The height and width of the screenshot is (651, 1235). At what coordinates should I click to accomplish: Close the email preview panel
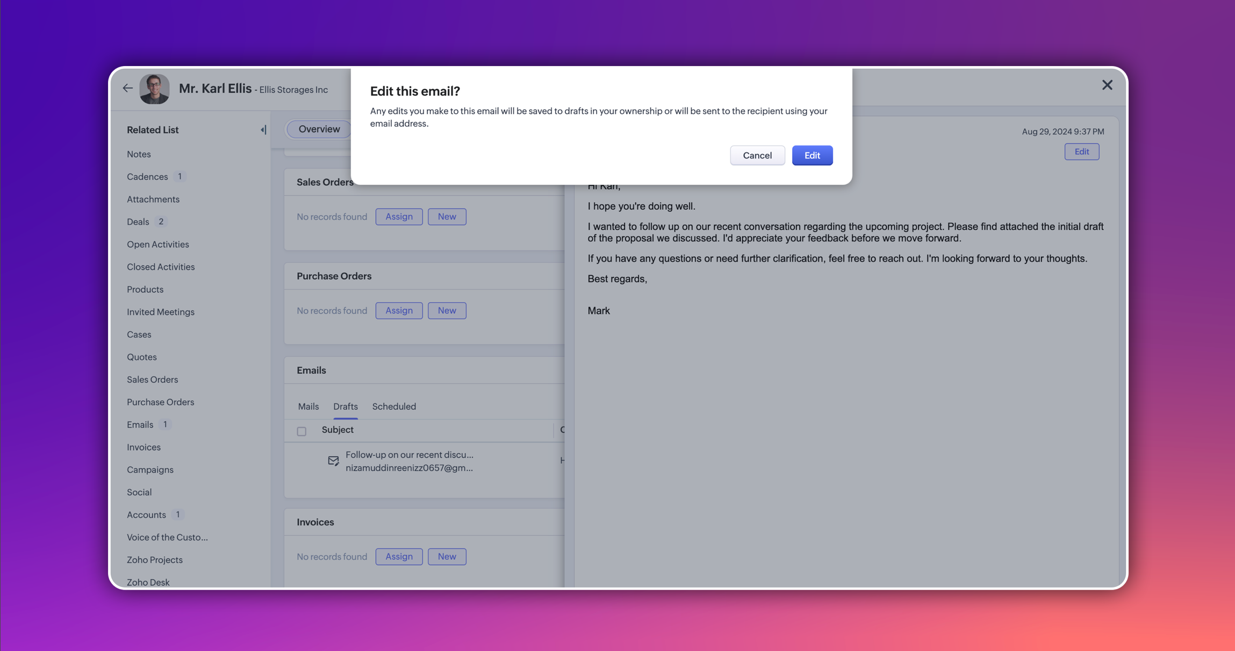[x=1107, y=85]
